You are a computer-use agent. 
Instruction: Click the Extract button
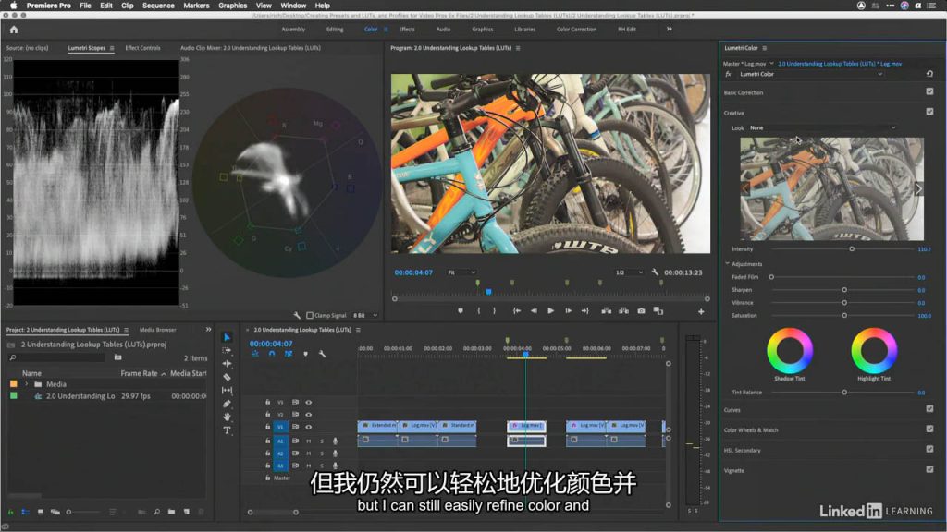pos(623,311)
